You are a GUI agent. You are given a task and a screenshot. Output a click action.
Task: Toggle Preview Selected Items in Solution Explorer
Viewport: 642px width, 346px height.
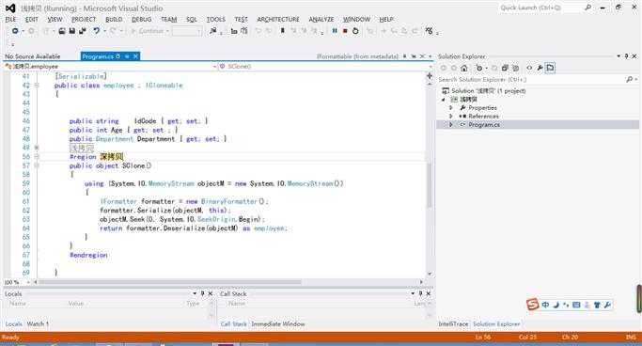pyautogui.click(x=550, y=68)
